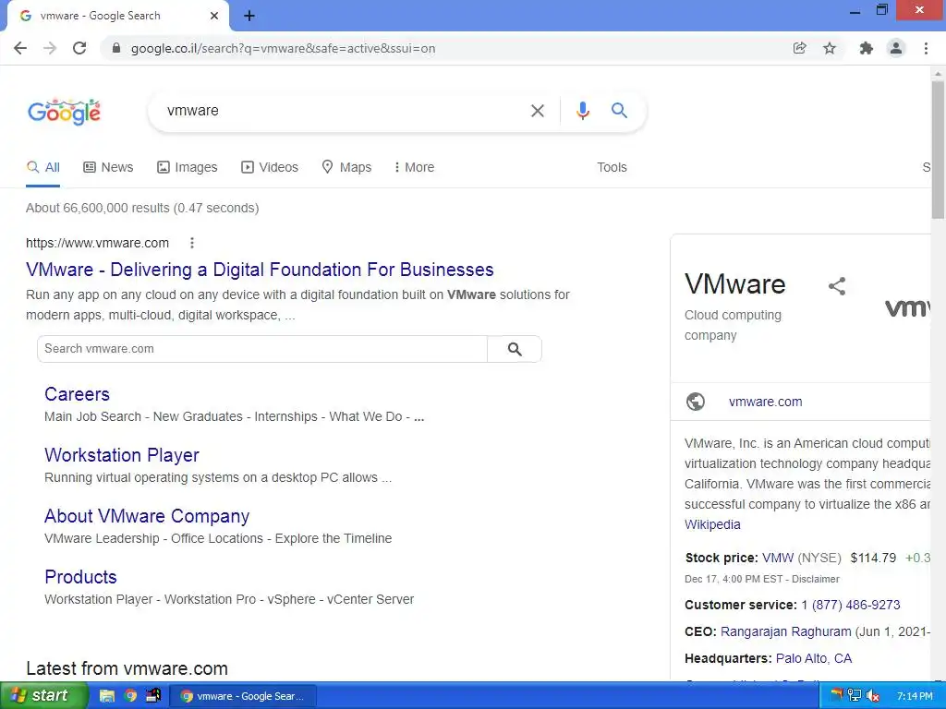Open a new tab with plus button
This screenshot has width=946, height=709.
click(249, 17)
